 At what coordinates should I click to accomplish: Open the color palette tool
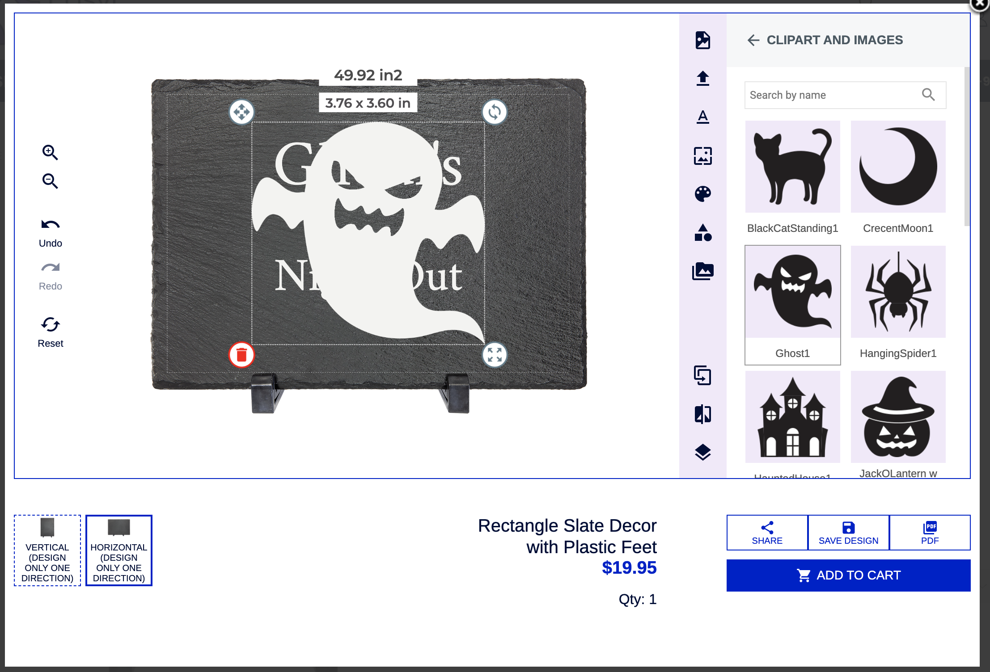coord(702,193)
